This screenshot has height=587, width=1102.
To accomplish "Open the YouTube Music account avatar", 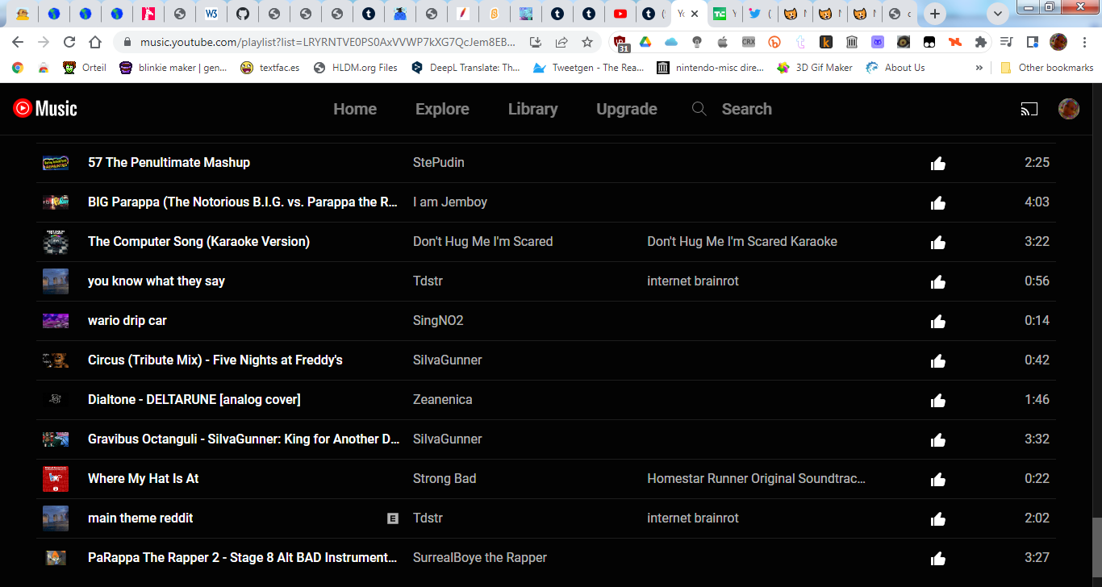I will click(x=1069, y=109).
